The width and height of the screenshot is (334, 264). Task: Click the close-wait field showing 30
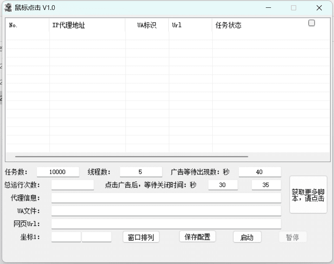tap(223, 185)
